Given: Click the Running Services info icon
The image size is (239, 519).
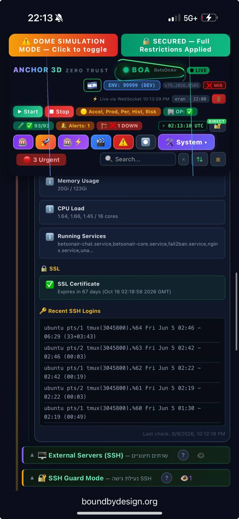Looking at the screenshot, I should pos(50,237).
